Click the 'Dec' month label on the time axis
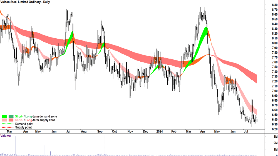This screenshot has height=156, width=278. coord(146,132)
